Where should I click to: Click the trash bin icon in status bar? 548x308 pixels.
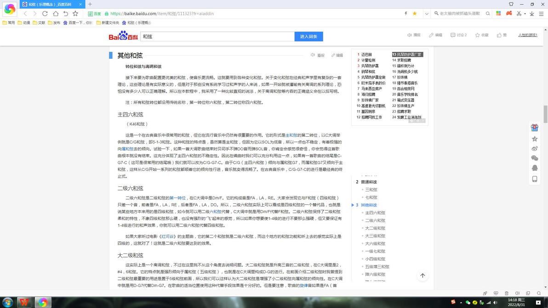(x=507, y=293)
